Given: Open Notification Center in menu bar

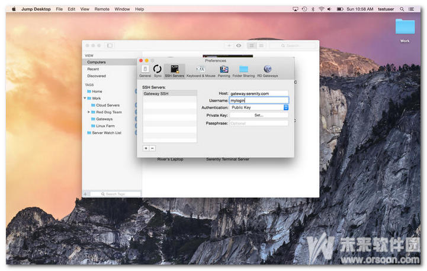Looking at the screenshot, I should click(x=411, y=9).
